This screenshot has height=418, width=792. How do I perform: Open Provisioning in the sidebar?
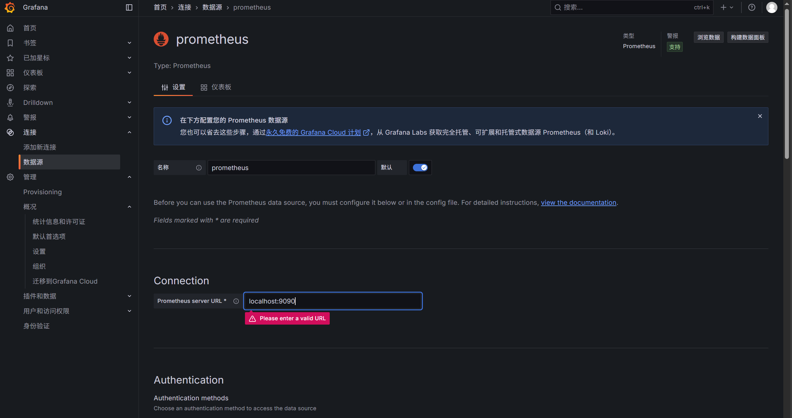43,192
